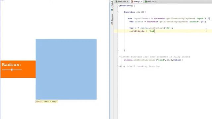Switch to the index.html editor tab
The height and width of the screenshot is (119, 212).
[x=122, y=1]
